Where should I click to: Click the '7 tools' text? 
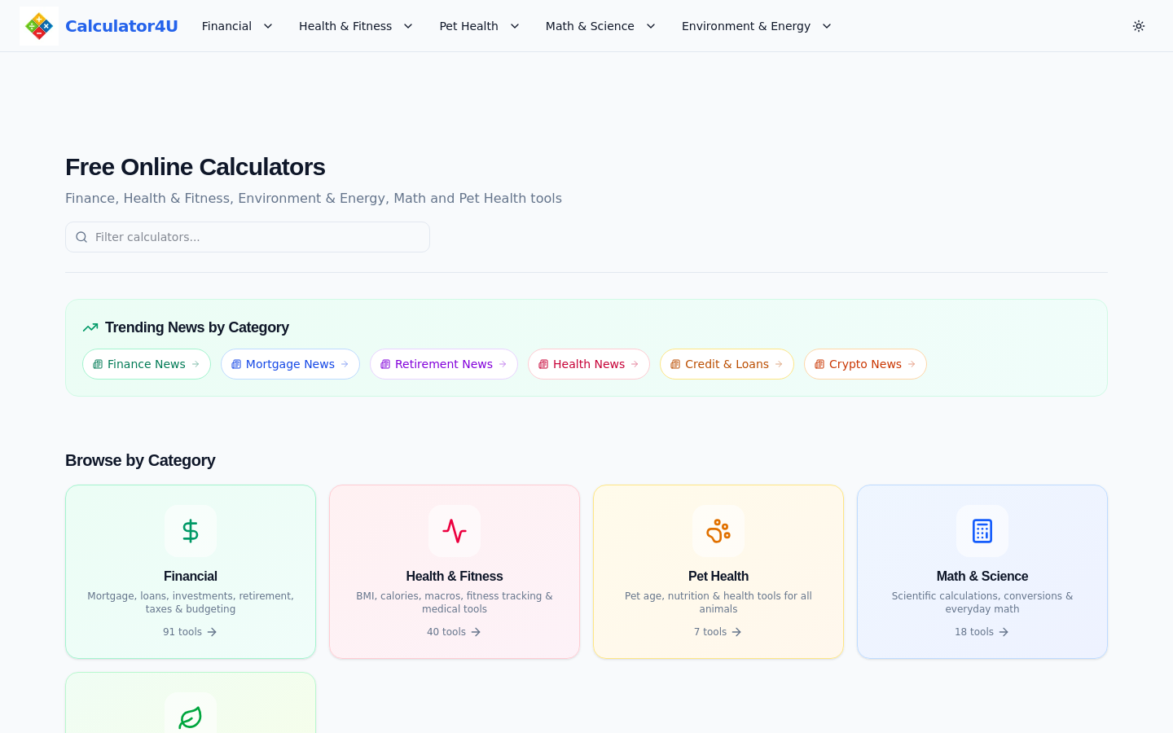[x=710, y=632]
